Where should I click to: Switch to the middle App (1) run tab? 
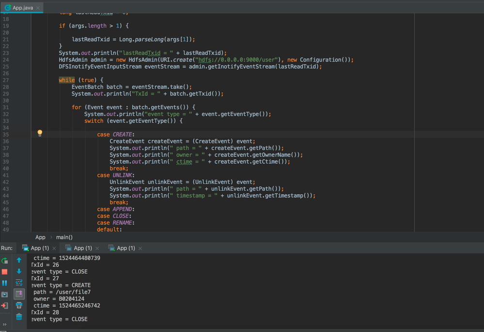[x=83, y=248]
